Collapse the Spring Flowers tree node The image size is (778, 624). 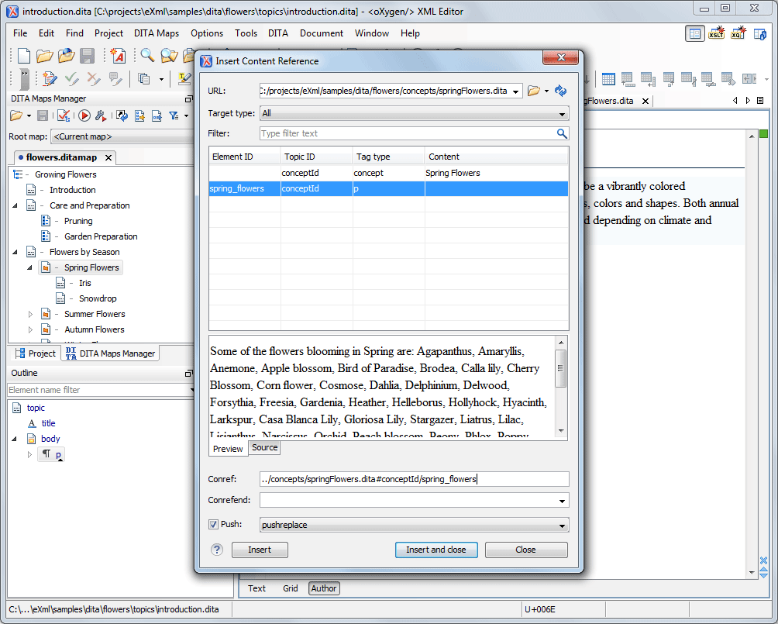point(29,267)
